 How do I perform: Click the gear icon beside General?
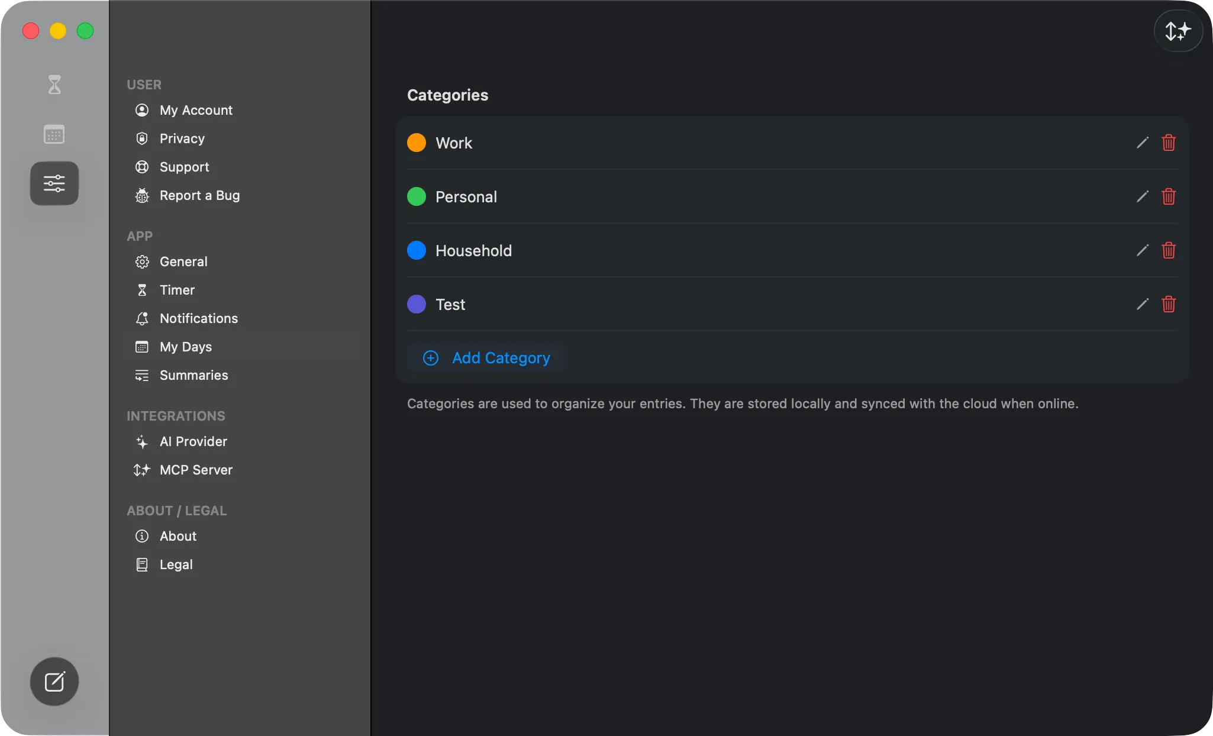coord(142,262)
